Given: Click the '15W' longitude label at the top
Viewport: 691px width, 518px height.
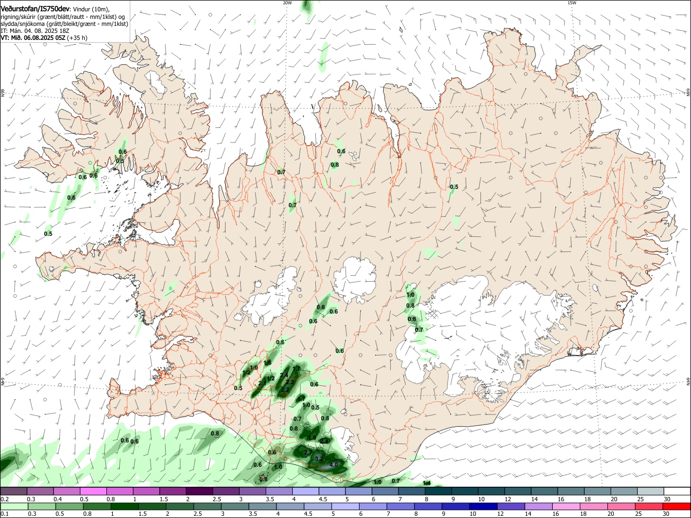Looking at the screenshot, I should 572,3.
